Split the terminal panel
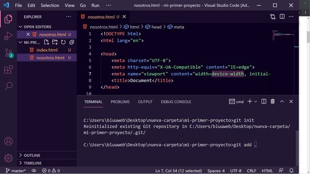The width and height of the screenshot is (310, 174). pyautogui.click(x=263, y=101)
